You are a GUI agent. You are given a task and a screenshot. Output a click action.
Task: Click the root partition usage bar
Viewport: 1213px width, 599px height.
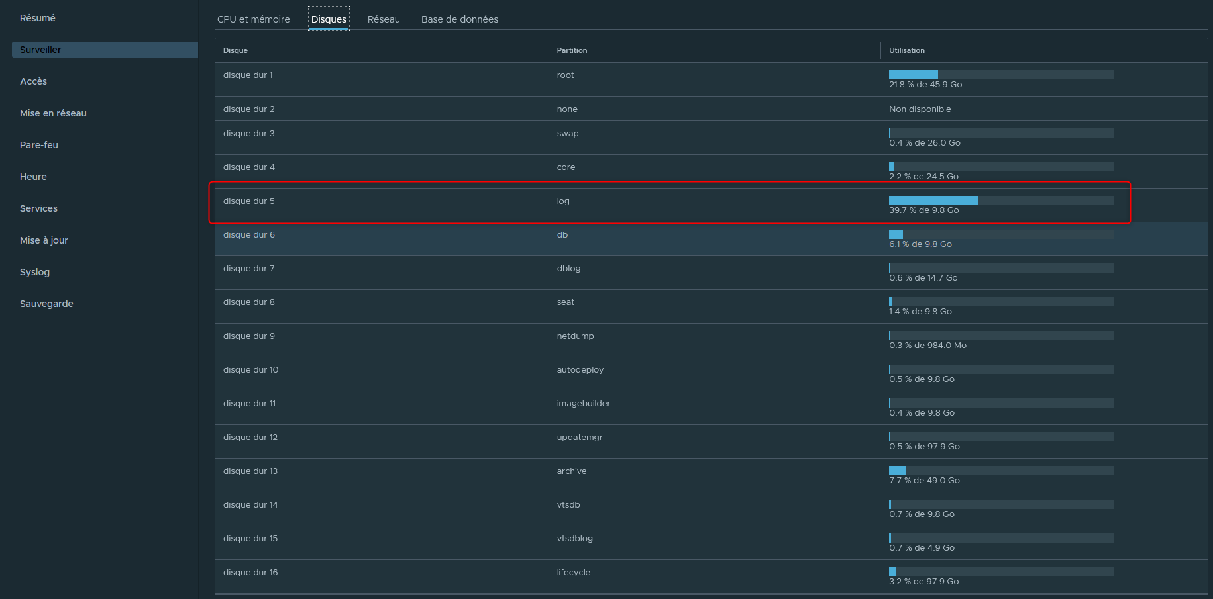coord(1000,75)
